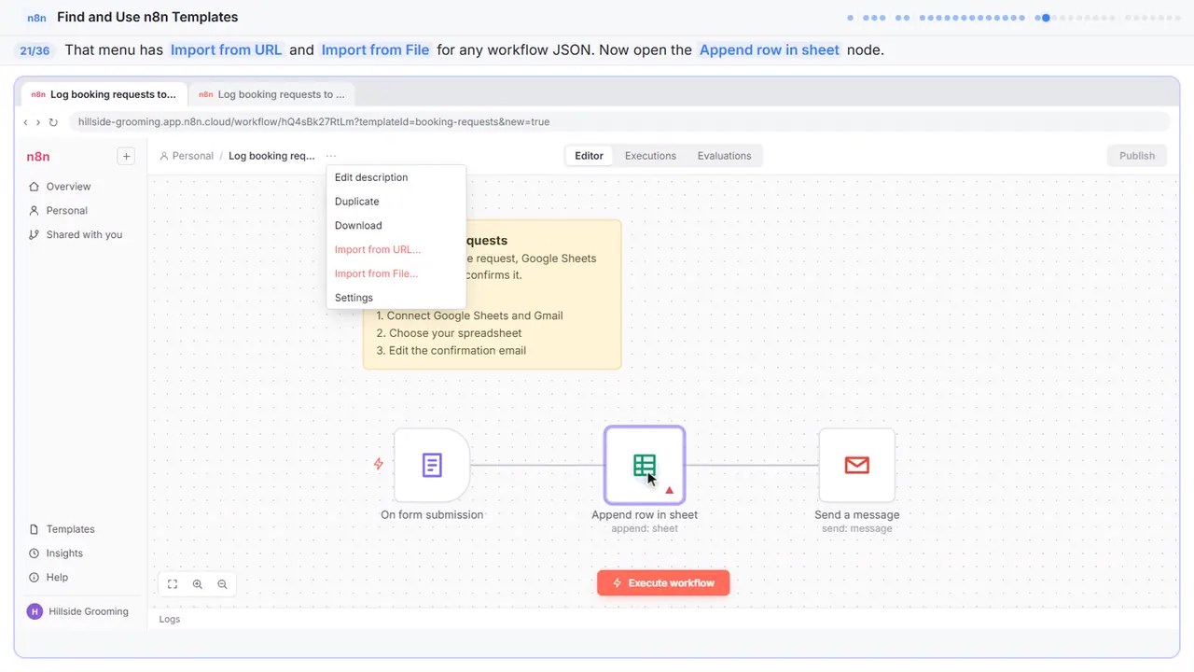
Task: Select Import from URL...
Action: [x=396, y=250]
